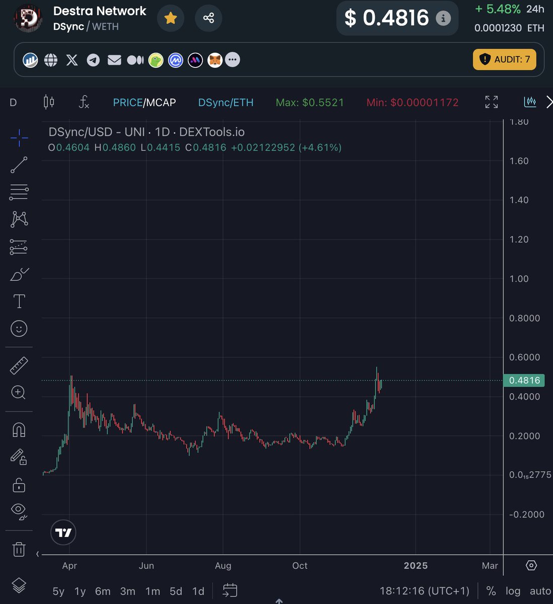Open the fx indicators menu
Screen dimensions: 553x604
point(84,102)
